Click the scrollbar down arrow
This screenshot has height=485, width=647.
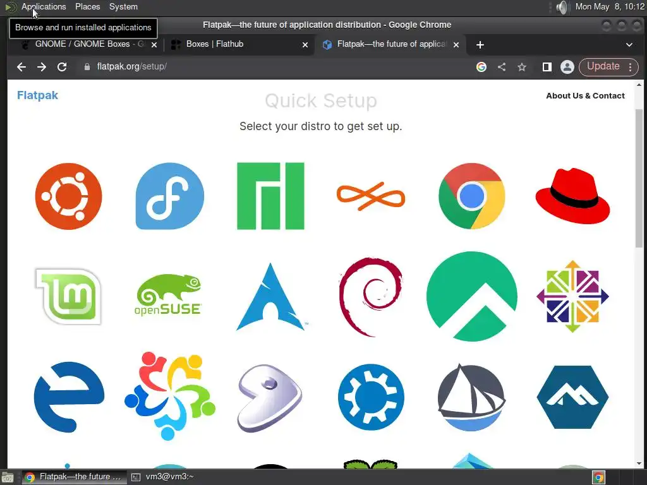[x=639, y=464]
